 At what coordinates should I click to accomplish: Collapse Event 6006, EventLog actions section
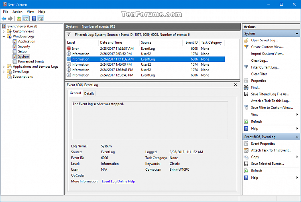[297, 137]
